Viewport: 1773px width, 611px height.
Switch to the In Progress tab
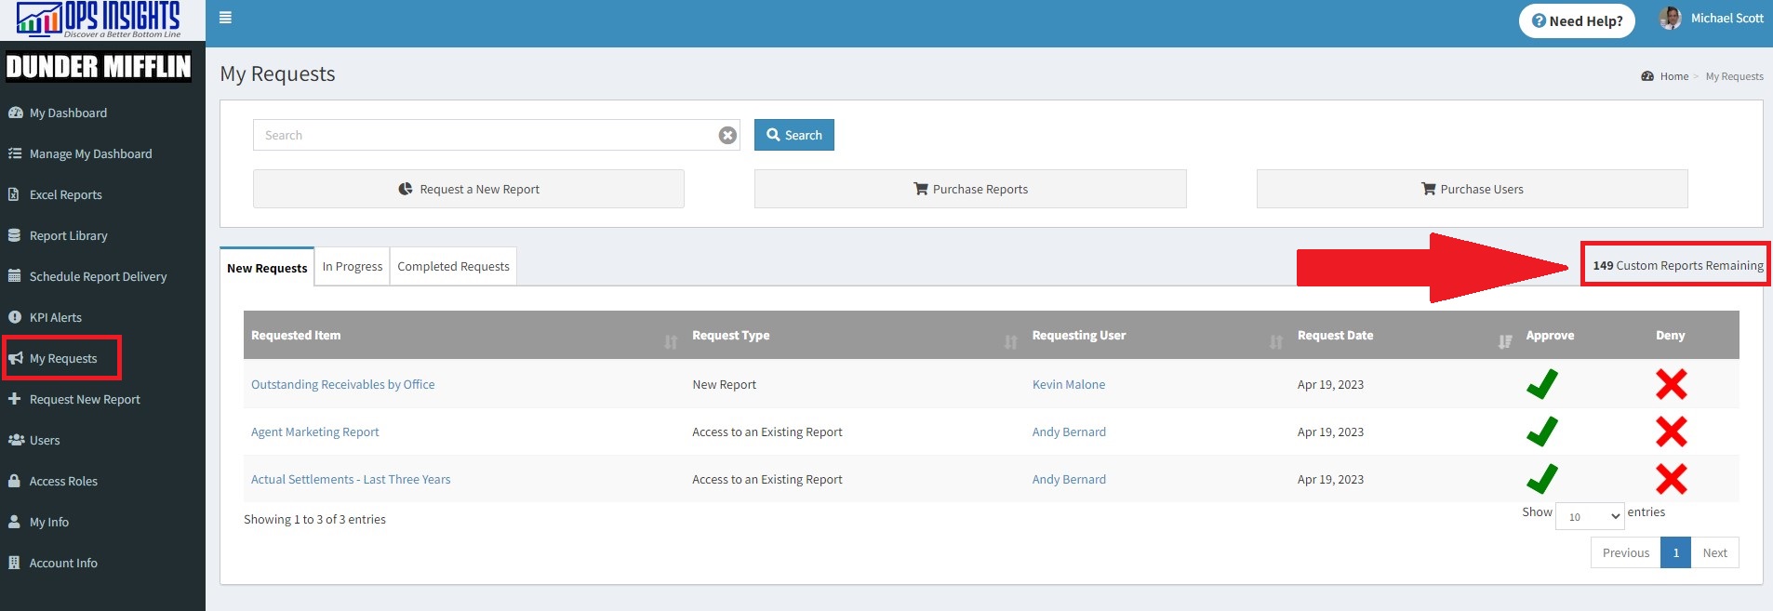point(353,267)
